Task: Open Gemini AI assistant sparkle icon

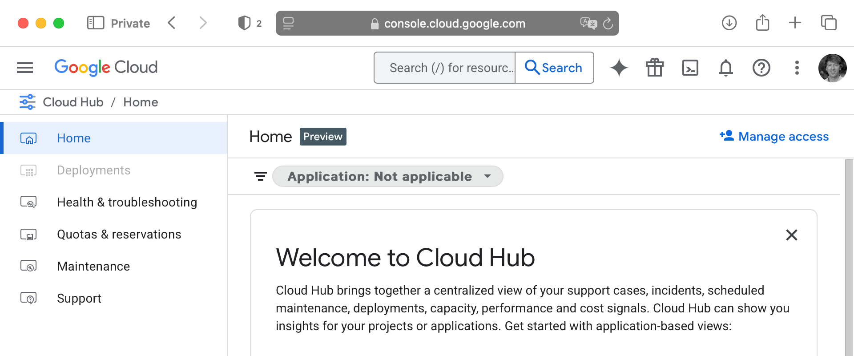Action: pyautogui.click(x=619, y=68)
